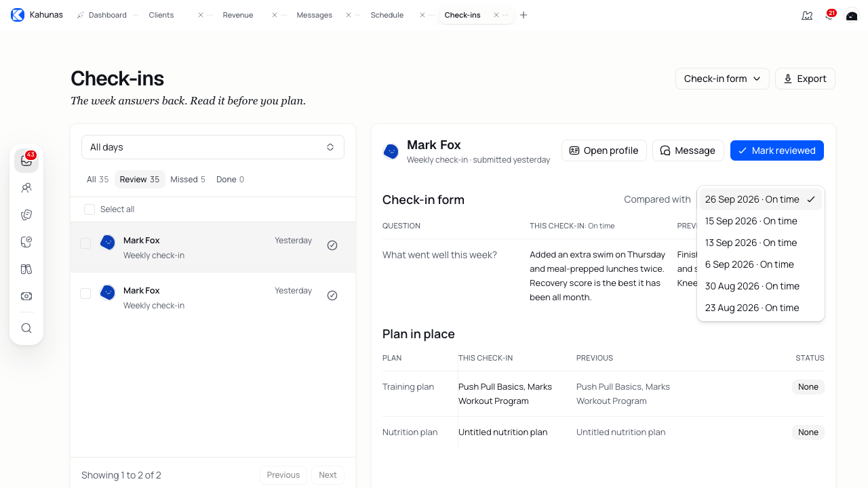Screen dimensions: 868x488
Task: Show the Missed 5 filter tab
Action: tap(188, 180)
